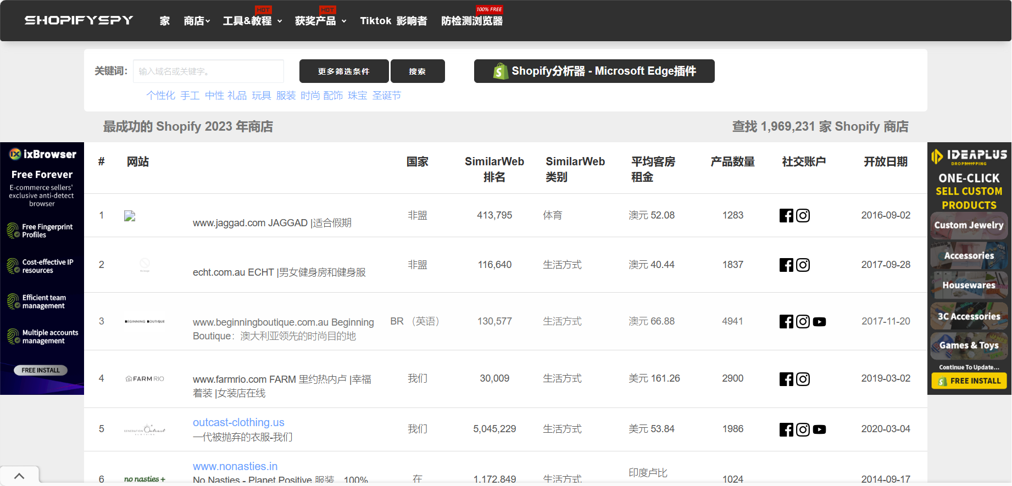Open YouTube channel for outcast-clothing.us row
The height and width of the screenshot is (486, 1012).
click(819, 429)
